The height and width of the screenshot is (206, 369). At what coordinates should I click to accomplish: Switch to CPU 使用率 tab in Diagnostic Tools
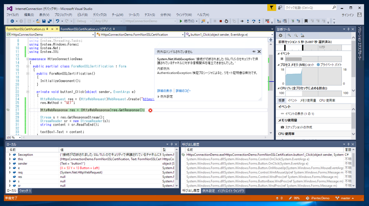click(x=327, y=100)
